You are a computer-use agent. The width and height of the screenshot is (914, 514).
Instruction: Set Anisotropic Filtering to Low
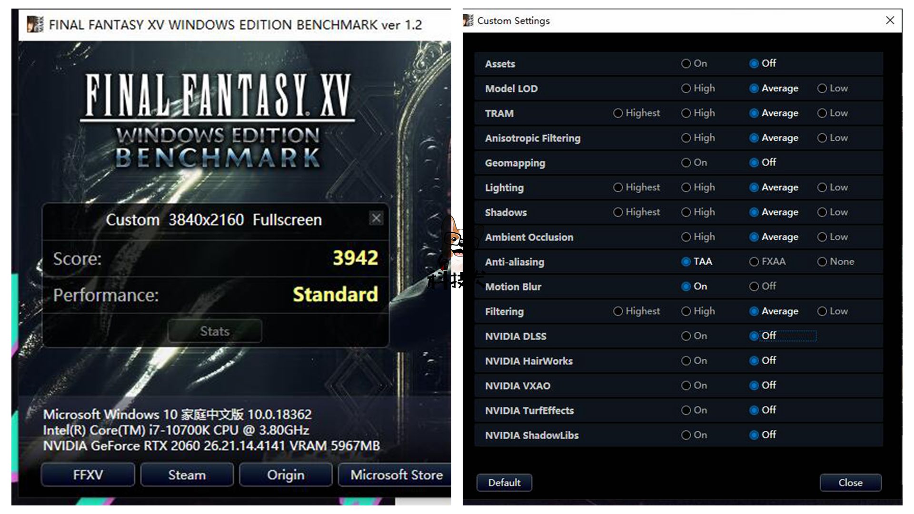[x=822, y=138]
